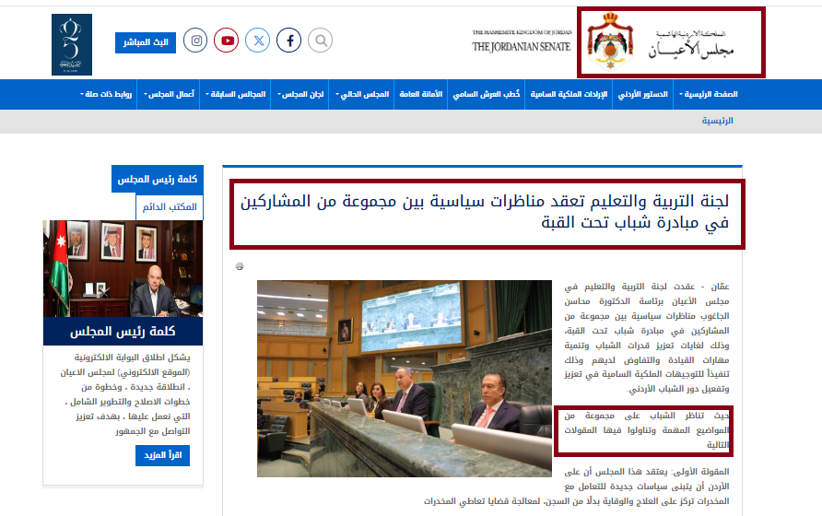Open the Senate's Facebook page

tap(289, 41)
